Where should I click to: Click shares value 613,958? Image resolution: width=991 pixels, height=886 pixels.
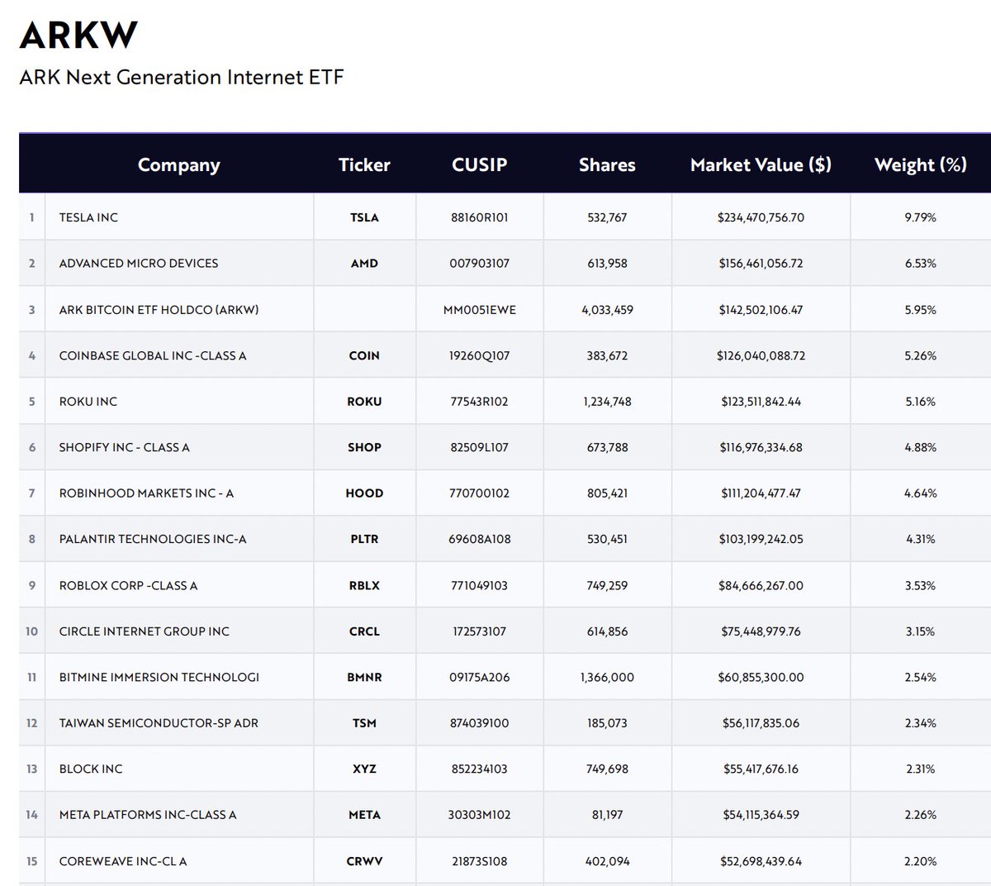(x=607, y=264)
